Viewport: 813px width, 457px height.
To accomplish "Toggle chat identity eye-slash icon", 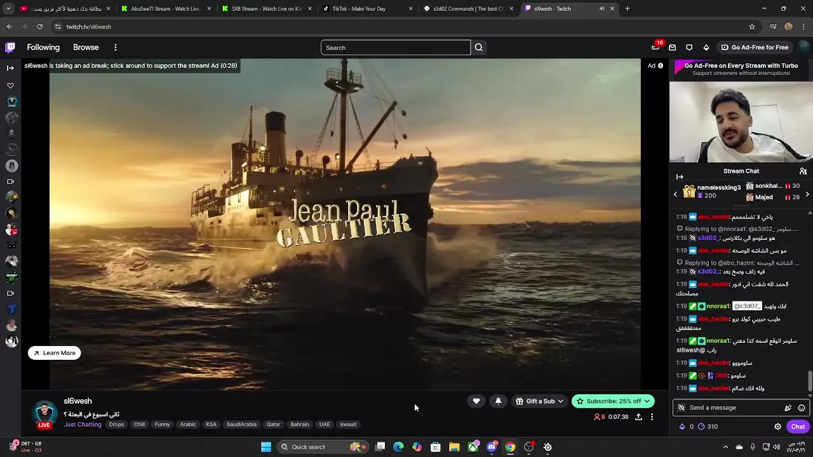I will [x=681, y=407].
